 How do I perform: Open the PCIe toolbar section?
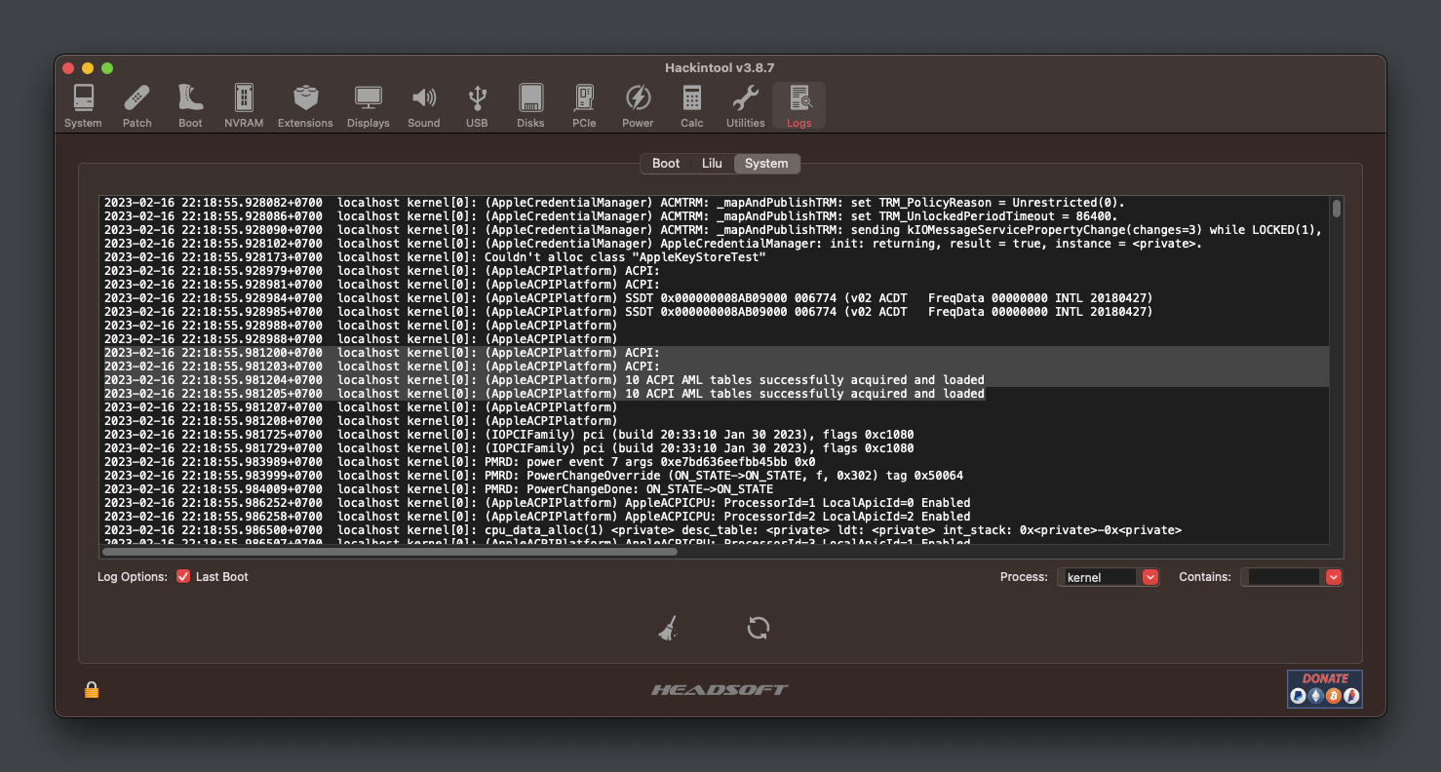pyautogui.click(x=584, y=106)
